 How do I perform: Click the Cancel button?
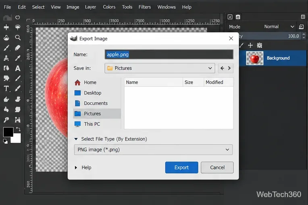[217, 167]
